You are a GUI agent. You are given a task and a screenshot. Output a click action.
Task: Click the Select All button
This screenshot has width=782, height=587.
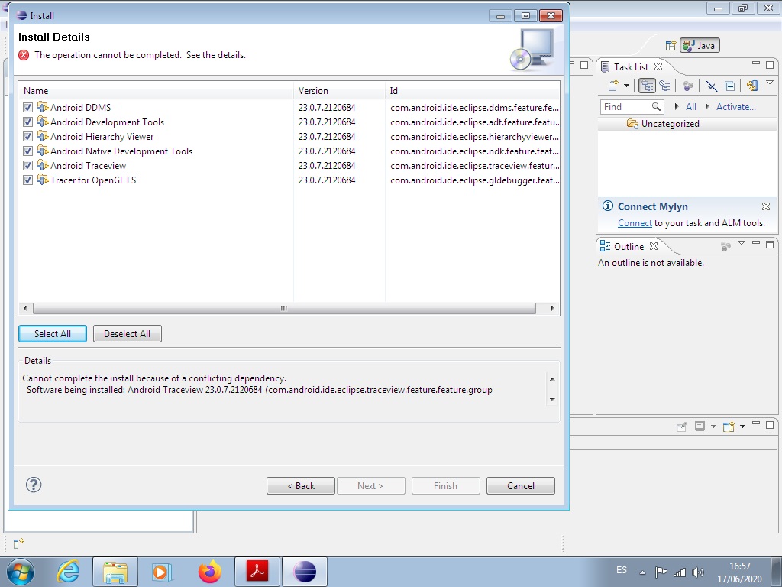53,334
